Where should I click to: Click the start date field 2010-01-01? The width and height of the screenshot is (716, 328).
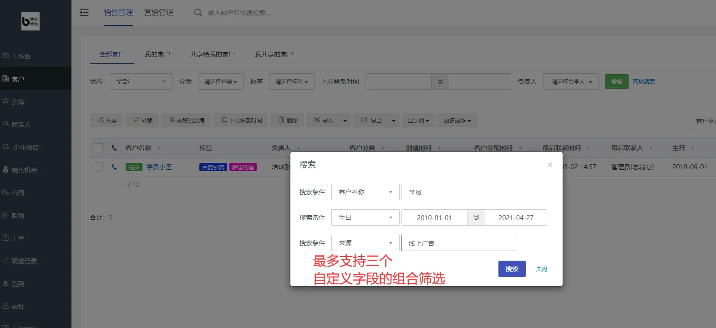pos(435,217)
